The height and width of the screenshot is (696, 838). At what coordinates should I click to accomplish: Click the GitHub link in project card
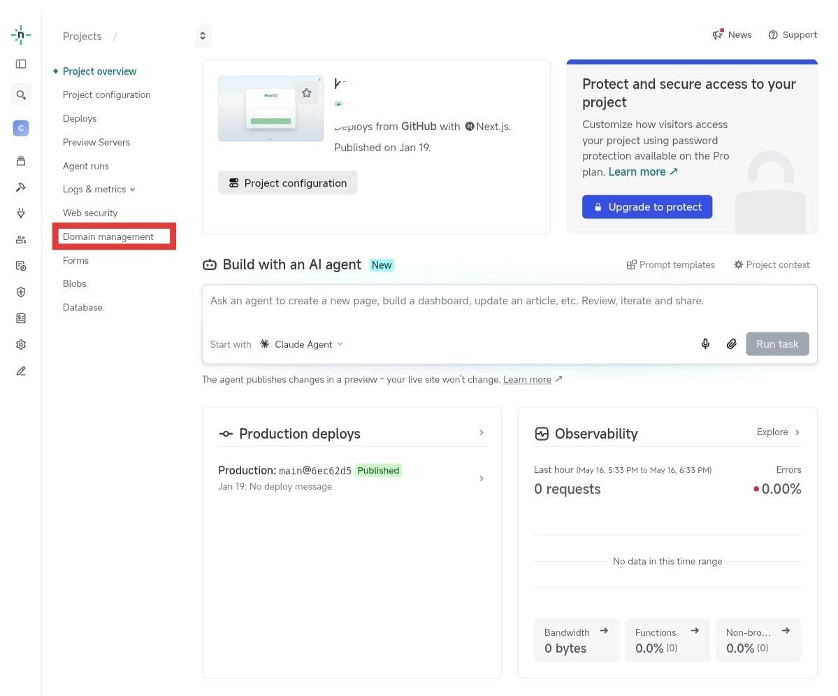point(419,126)
